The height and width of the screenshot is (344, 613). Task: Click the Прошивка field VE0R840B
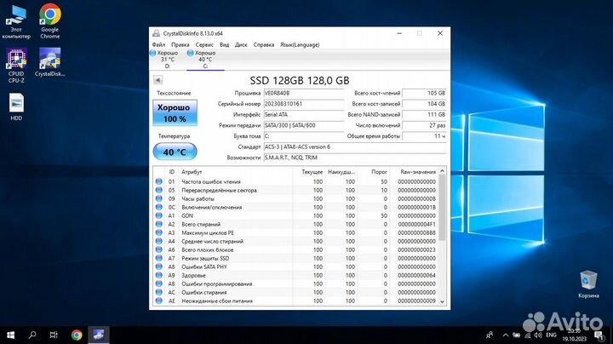pos(303,93)
